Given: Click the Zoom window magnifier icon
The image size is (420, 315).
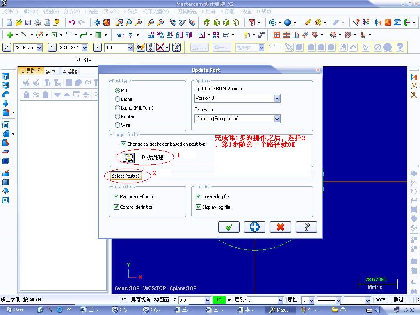Looking at the screenshot, I should click(119, 23).
